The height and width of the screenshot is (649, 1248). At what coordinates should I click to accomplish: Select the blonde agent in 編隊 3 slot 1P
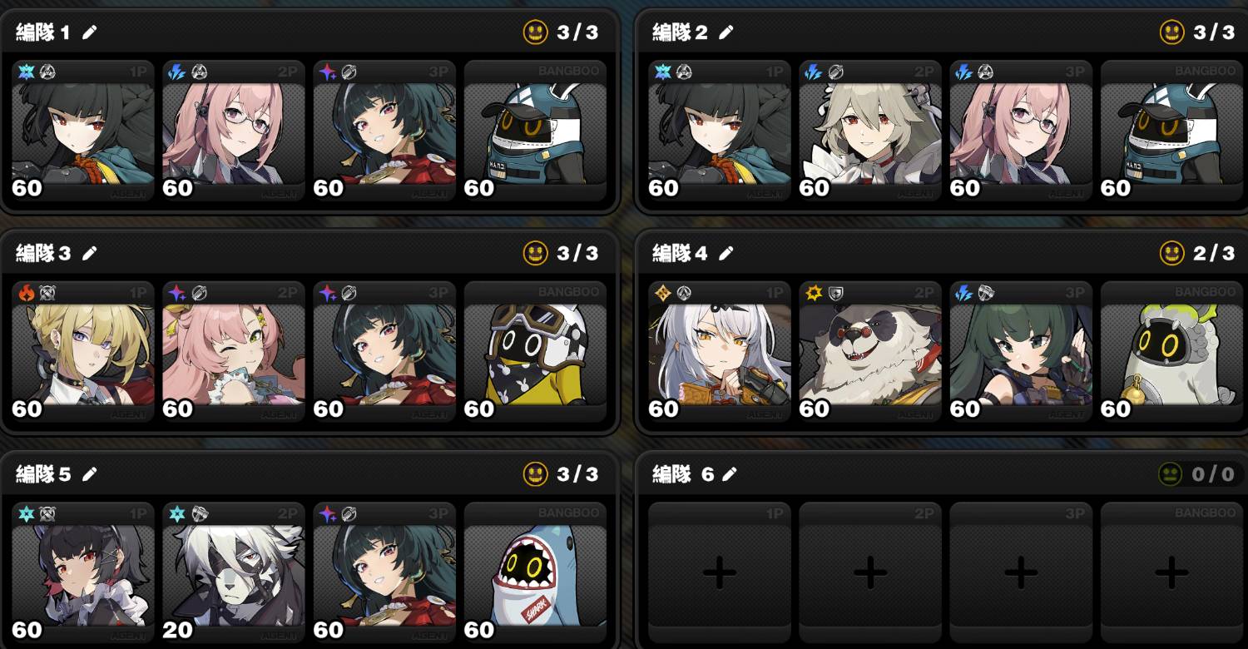click(x=83, y=351)
